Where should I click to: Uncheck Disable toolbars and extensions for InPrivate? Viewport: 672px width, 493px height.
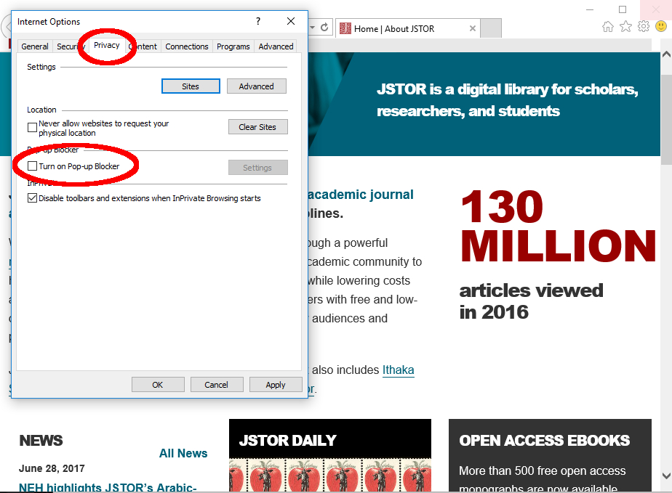[x=32, y=198]
